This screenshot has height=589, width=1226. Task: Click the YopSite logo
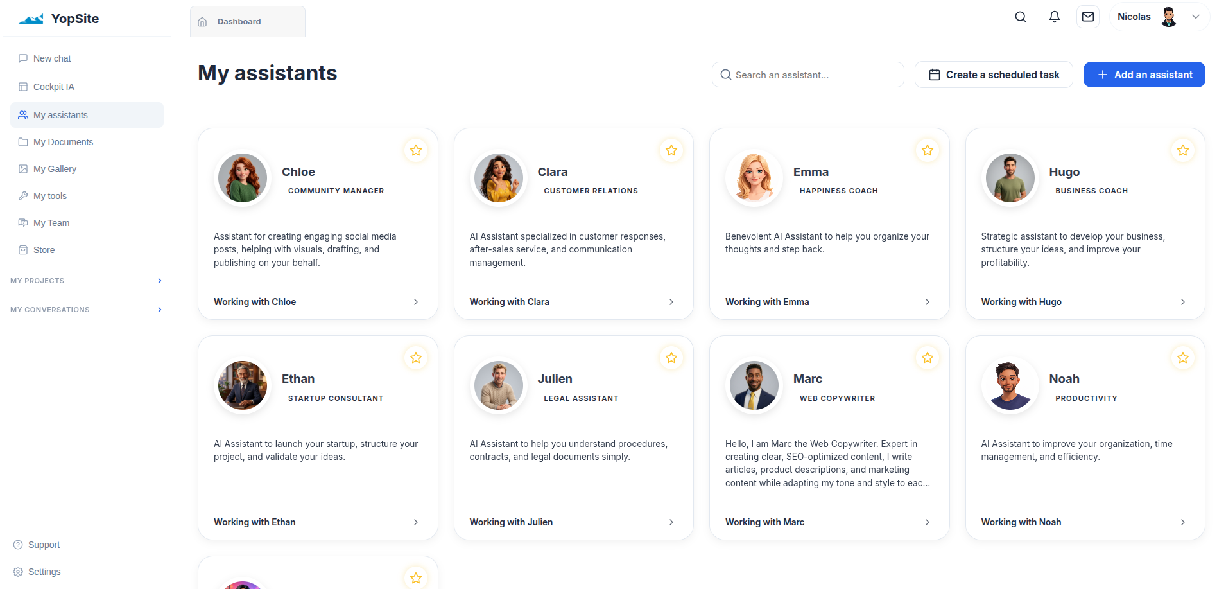point(59,19)
